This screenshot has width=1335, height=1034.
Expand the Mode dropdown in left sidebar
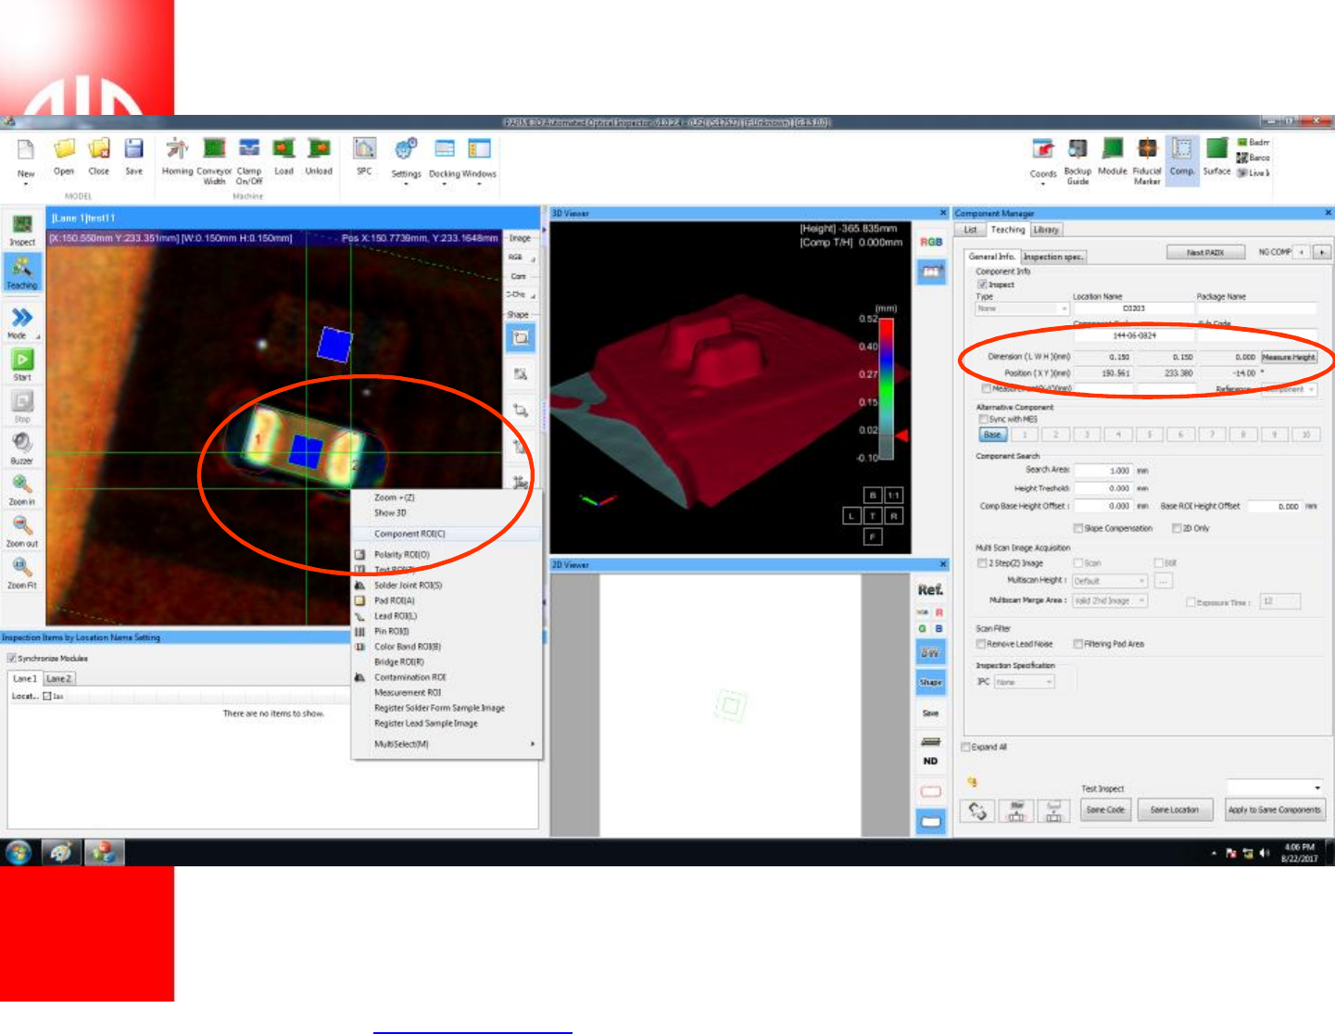[37, 336]
